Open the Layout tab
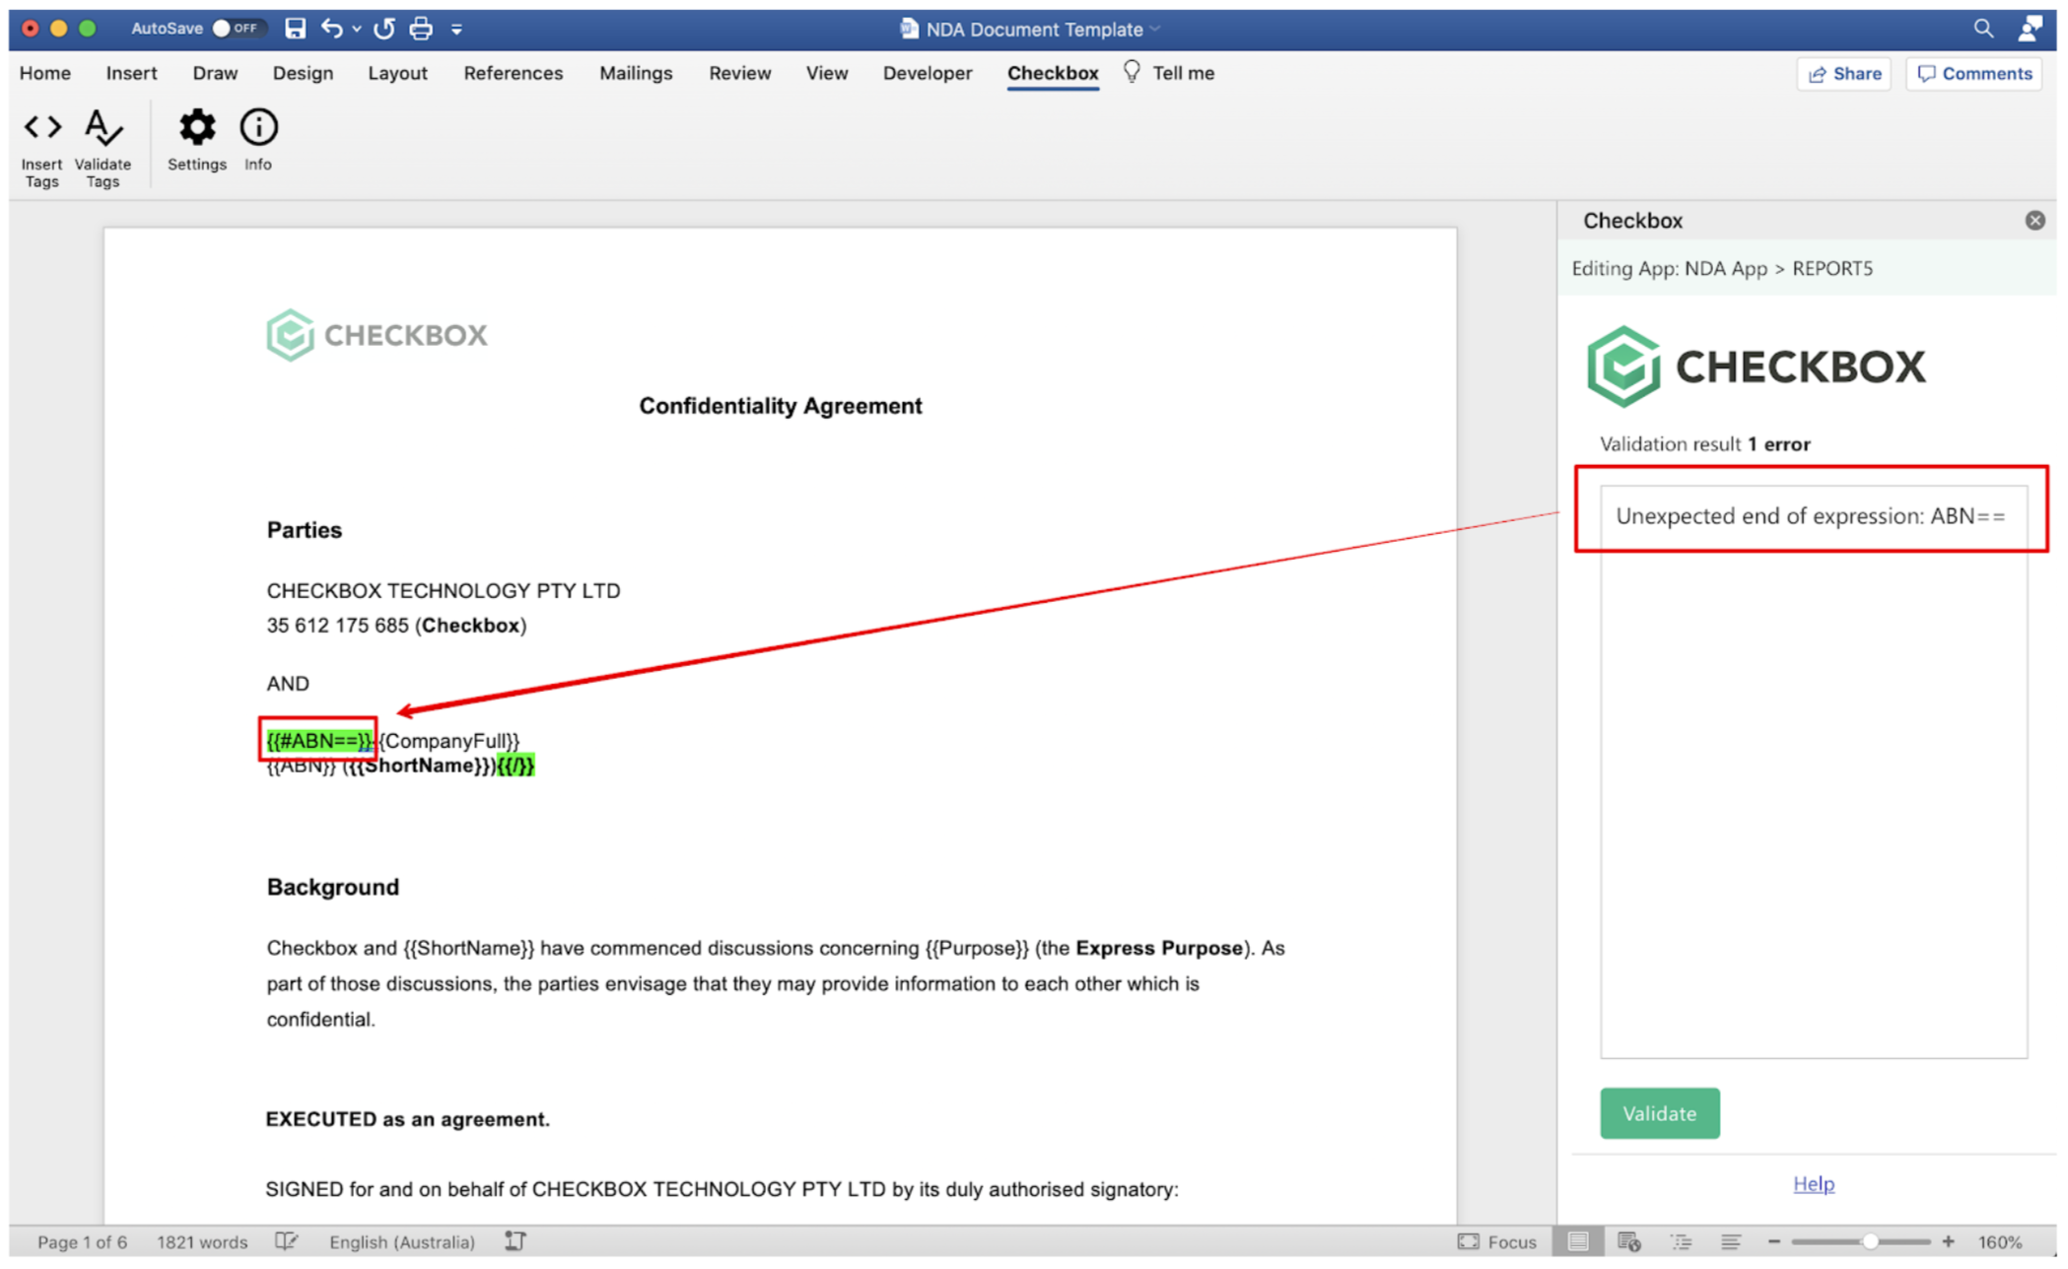This screenshot has width=2068, height=1269. point(397,73)
